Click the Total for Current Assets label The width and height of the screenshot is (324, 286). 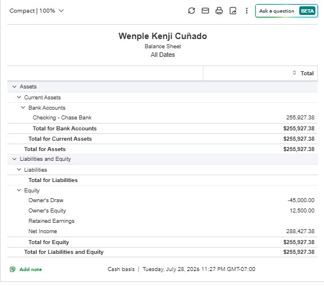tap(60, 139)
